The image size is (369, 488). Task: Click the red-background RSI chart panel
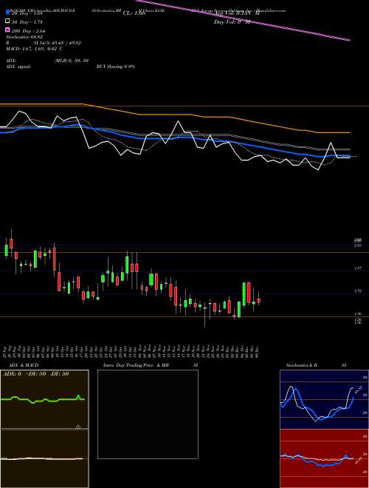324,458
